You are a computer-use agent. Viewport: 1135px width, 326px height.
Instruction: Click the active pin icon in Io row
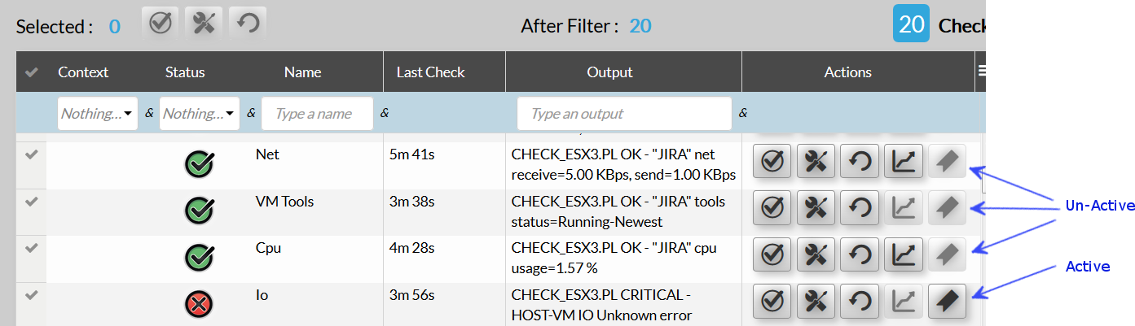tap(947, 302)
